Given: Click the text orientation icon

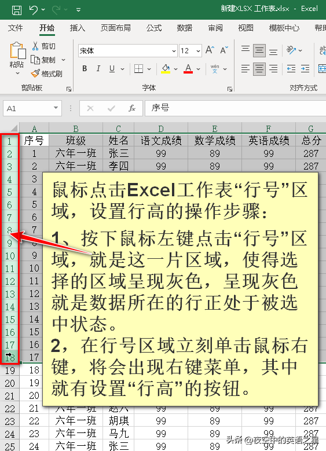Looking at the screenshot, I should [291, 50].
